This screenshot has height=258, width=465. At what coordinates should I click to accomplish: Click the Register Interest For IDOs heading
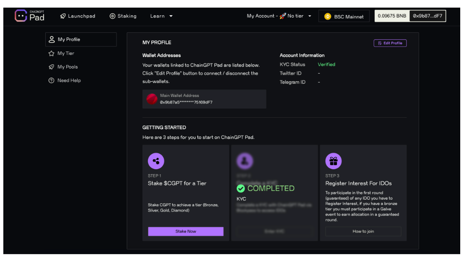pyautogui.click(x=358, y=183)
